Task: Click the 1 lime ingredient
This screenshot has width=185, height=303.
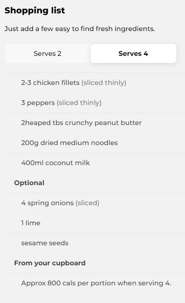Action: [x=94, y=223]
